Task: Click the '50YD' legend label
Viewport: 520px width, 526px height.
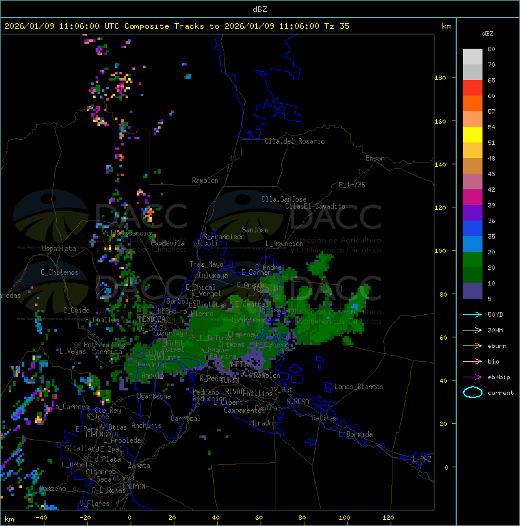Action: click(495, 315)
